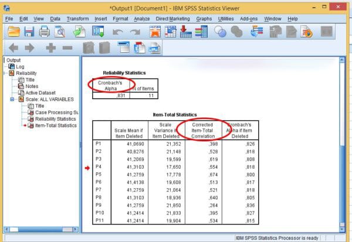The width and height of the screenshot is (352, 242).
Task: Click the output pane scroll-up arrow
Action: (342, 60)
